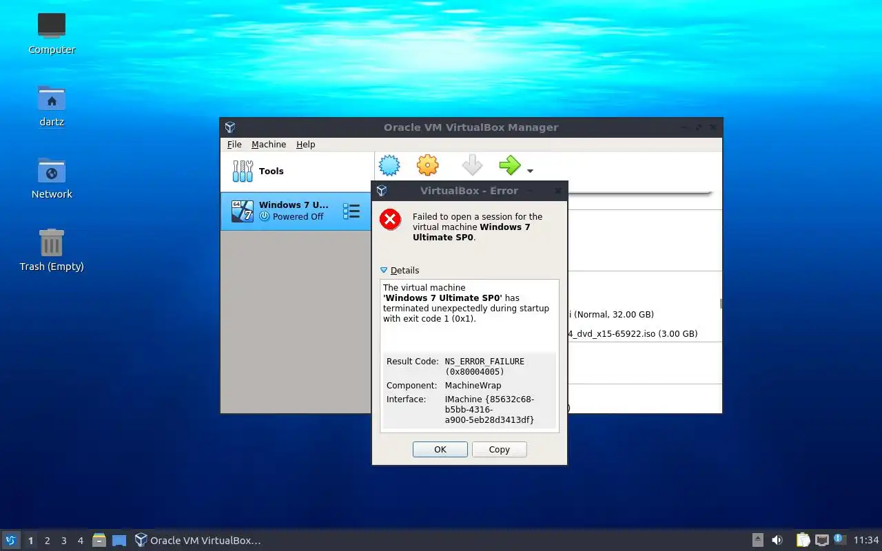Click the New VM starburst icon in toolbar
Viewport: 882px width, 551px height.
(389, 165)
